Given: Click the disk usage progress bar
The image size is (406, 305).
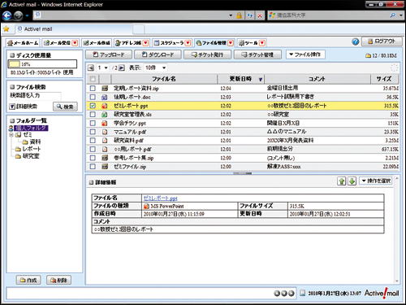Looking at the screenshot, I should [42, 64].
